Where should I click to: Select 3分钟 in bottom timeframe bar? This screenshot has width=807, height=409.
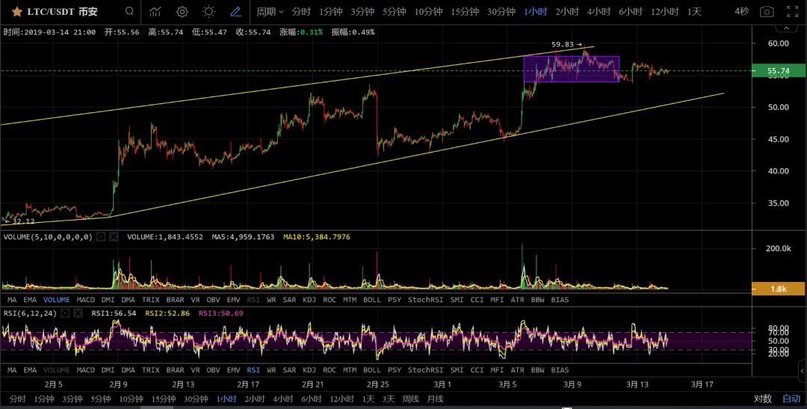pyautogui.click(x=72, y=399)
